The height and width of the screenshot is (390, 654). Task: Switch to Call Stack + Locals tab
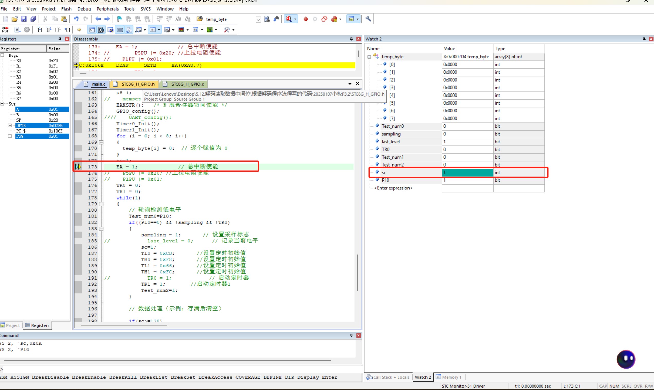point(388,377)
